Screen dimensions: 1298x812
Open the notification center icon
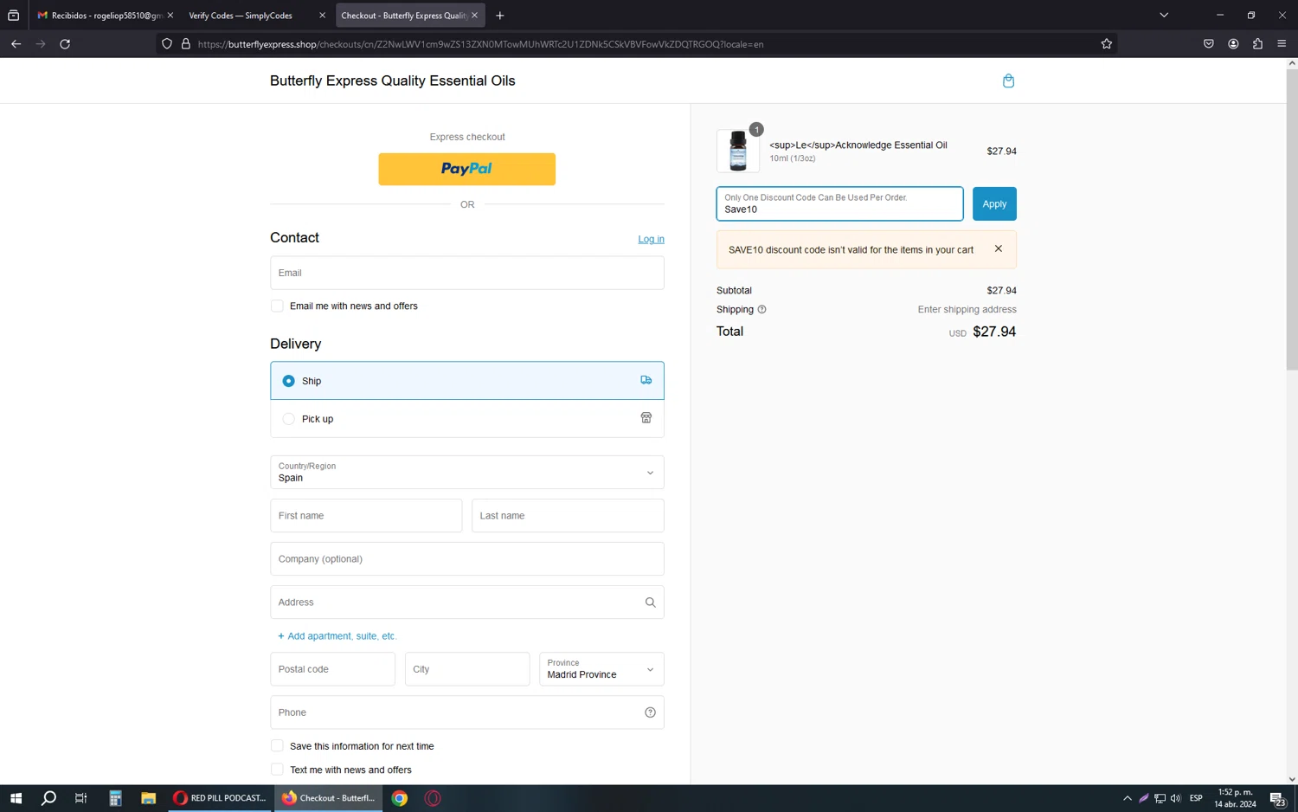[x=1278, y=798]
